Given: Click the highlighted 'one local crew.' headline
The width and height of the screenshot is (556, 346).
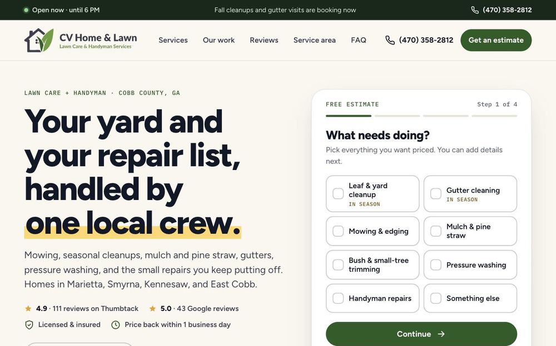Looking at the screenshot, I should point(133,224).
